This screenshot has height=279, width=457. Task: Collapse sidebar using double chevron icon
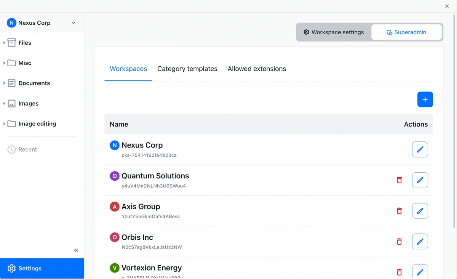[76, 250]
